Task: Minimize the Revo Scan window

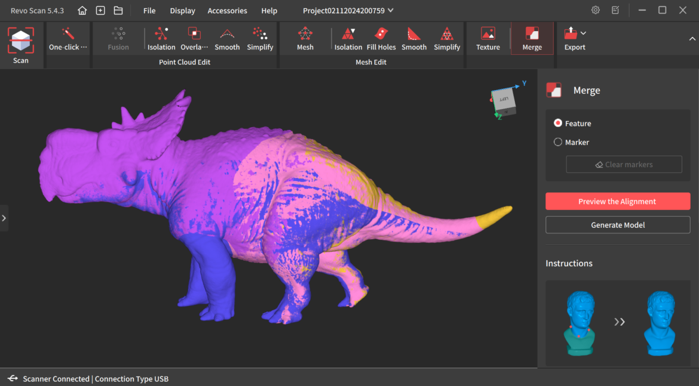Action: pyautogui.click(x=642, y=10)
